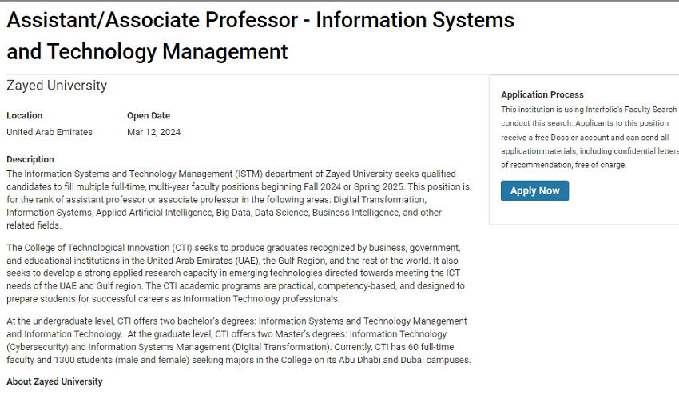Click the United Arab Emirates location value
Screen dimensions: 679x399
click(x=50, y=132)
